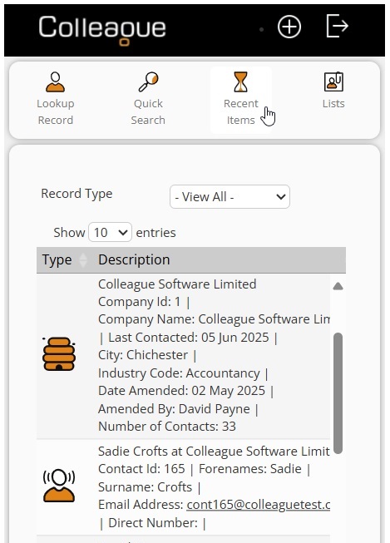This screenshot has height=543, width=390.
Task: Click the beehive company type icon
Action: pyautogui.click(x=59, y=353)
